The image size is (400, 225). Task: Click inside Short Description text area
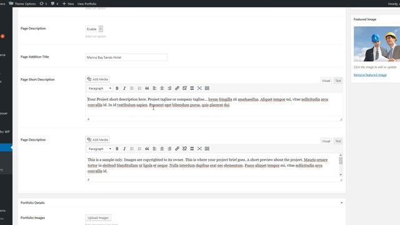coord(214,105)
